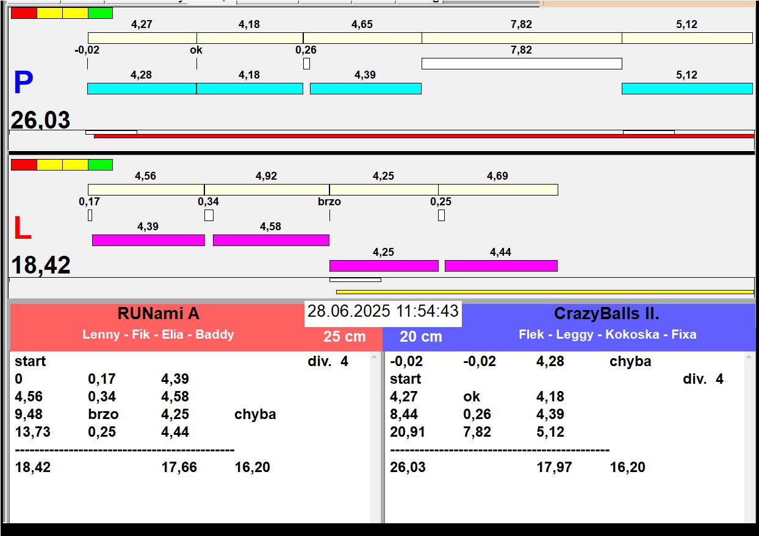The image size is (759, 536).
Task: Click the RUNami A team header
Action: 158,314
